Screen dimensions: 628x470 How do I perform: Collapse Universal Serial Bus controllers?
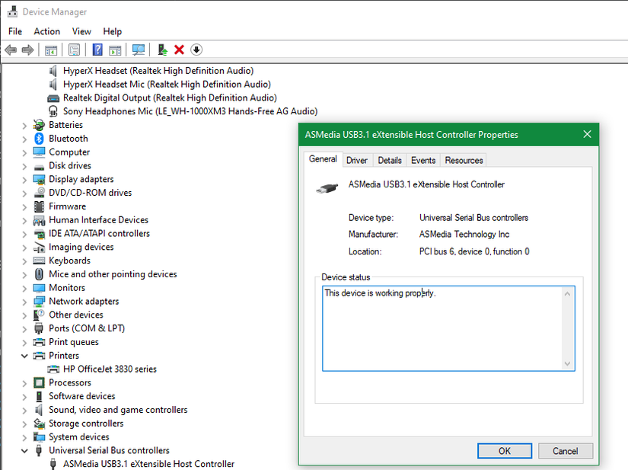(x=24, y=450)
